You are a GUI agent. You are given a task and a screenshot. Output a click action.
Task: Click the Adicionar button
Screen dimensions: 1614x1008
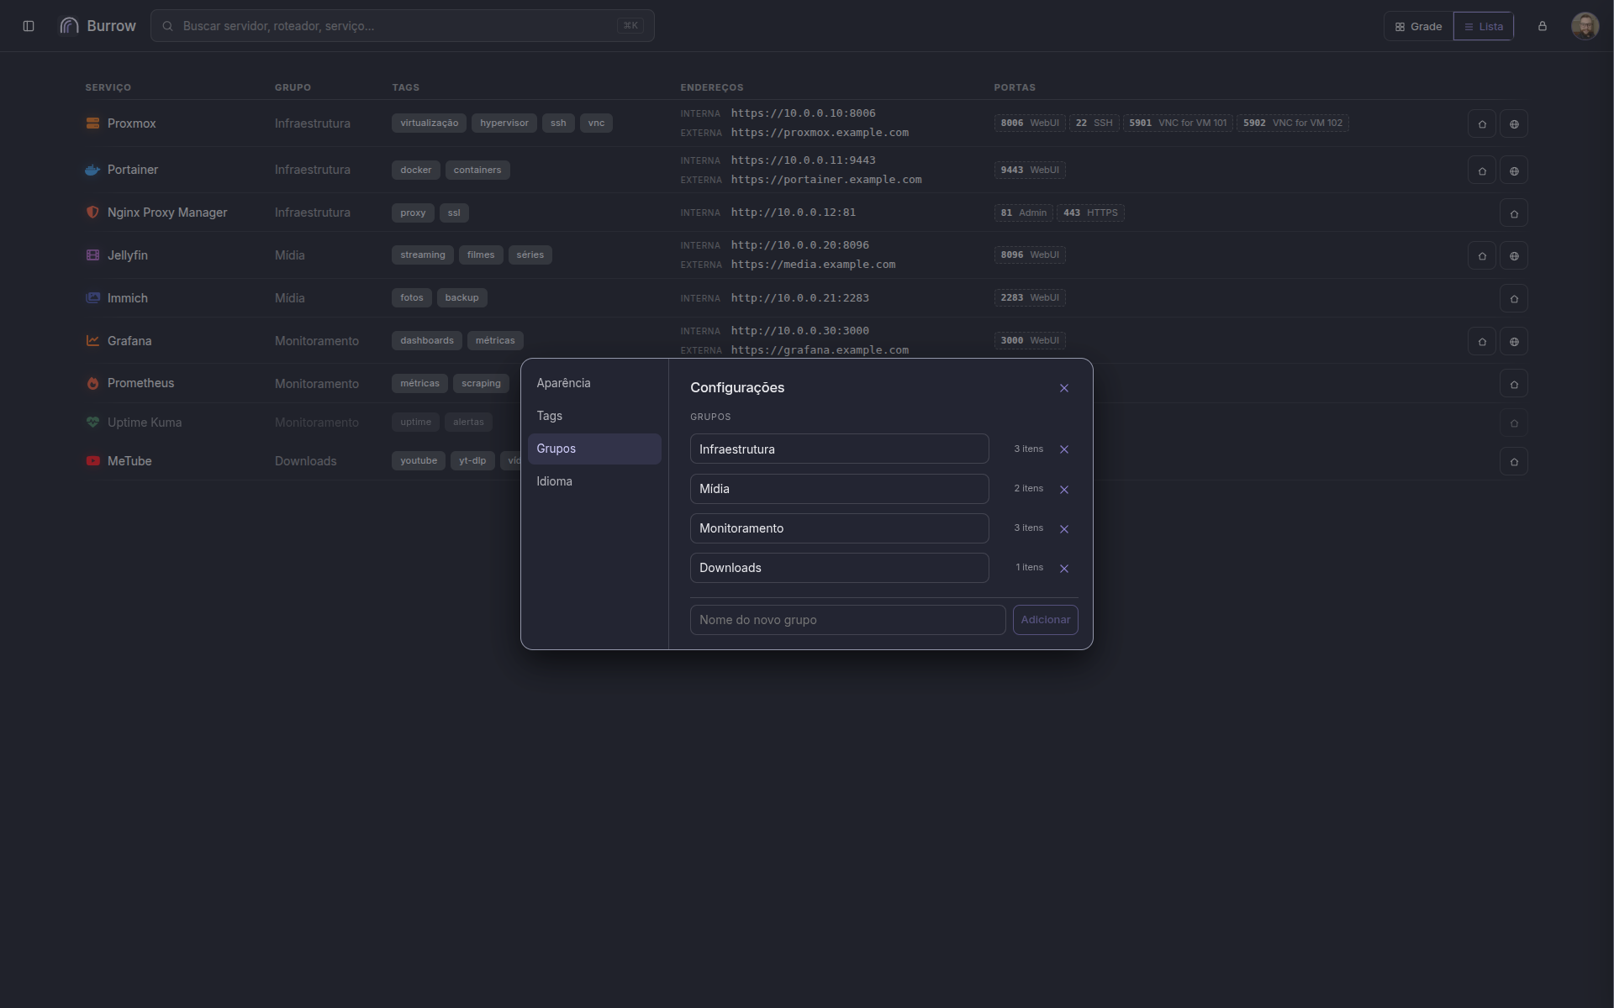1045,620
